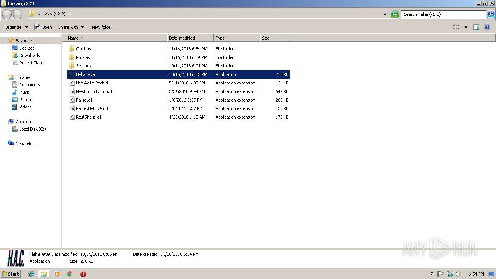Click the red shield taskbar icon

[83, 274]
